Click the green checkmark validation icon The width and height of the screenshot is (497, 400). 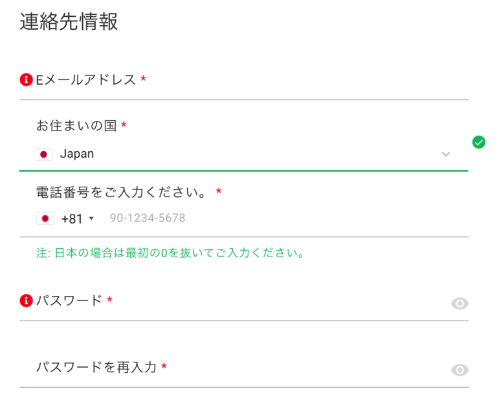(x=479, y=142)
